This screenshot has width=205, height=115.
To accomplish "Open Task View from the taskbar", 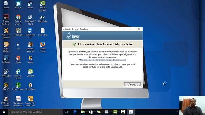I will click(x=67, y=112).
